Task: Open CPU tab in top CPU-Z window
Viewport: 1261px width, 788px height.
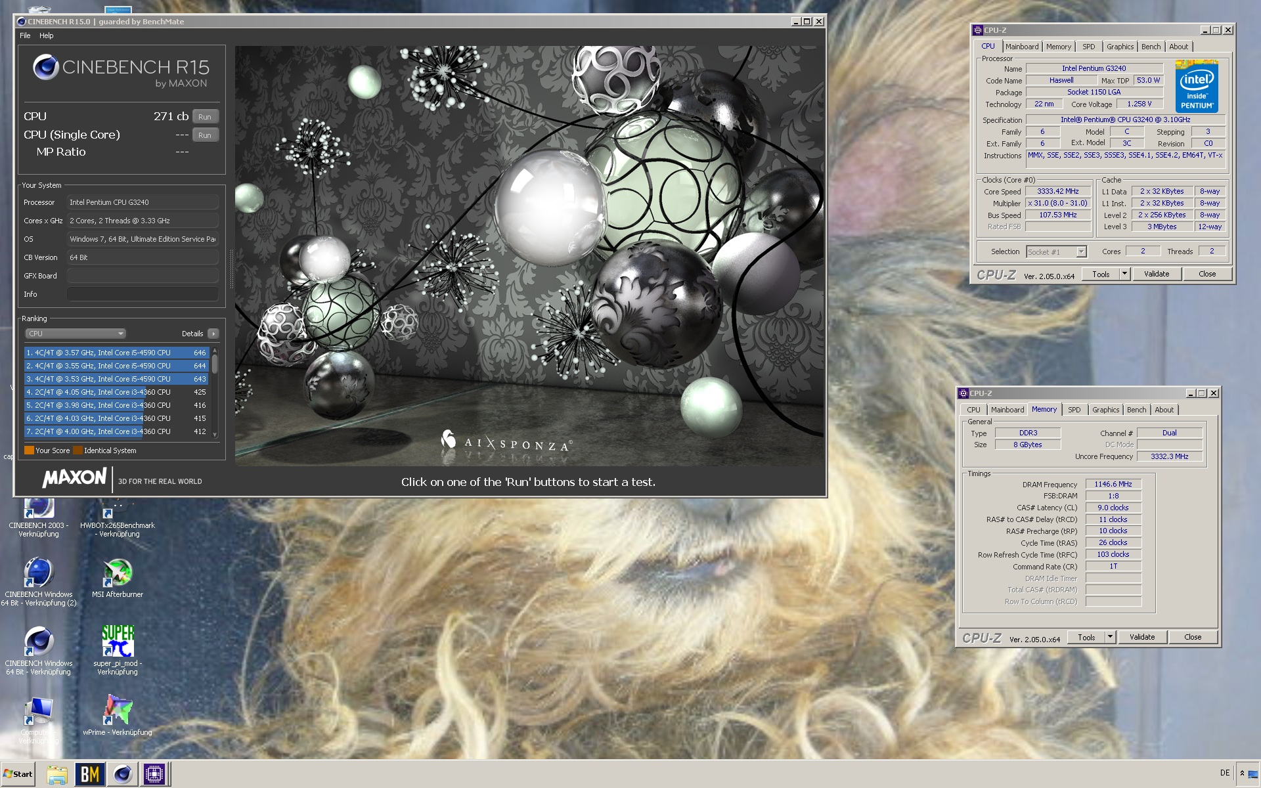Action: pyautogui.click(x=988, y=46)
